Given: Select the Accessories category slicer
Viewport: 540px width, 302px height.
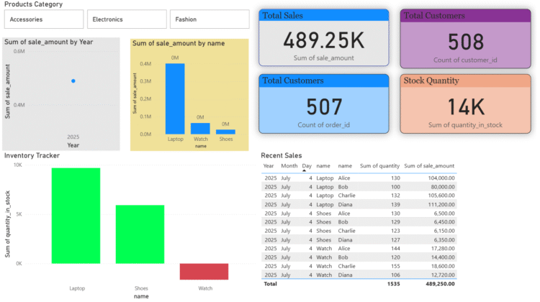Looking at the screenshot, I should (x=42, y=19).
